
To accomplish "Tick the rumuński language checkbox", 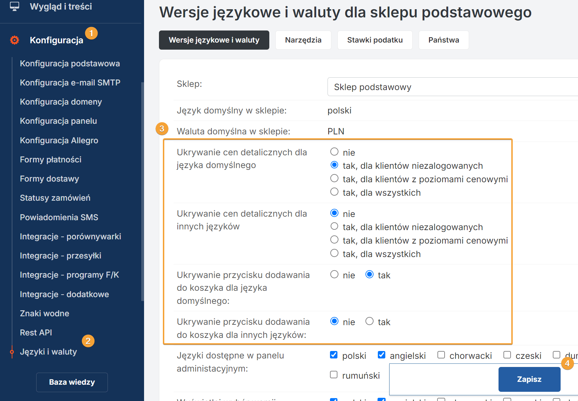I will 334,375.
